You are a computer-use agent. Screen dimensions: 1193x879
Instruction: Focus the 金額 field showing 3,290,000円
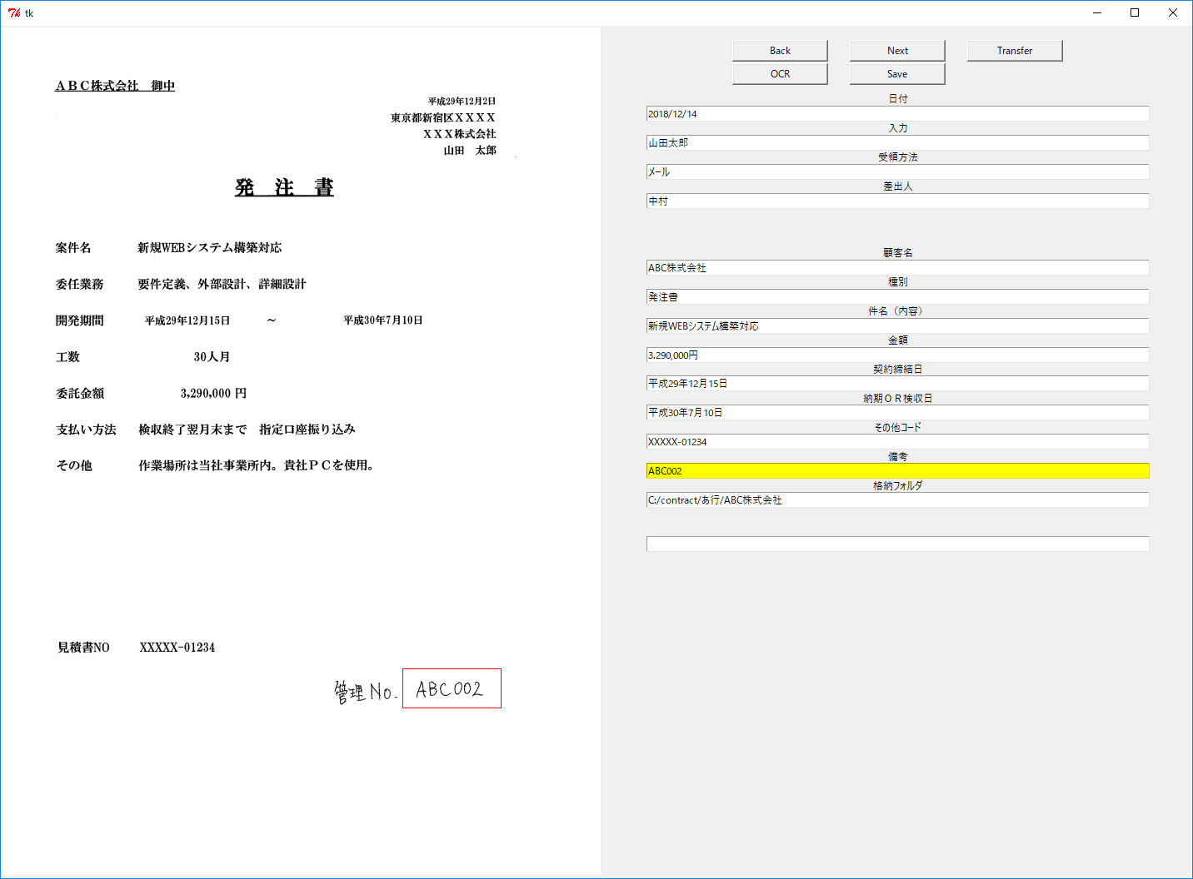click(x=897, y=355)
